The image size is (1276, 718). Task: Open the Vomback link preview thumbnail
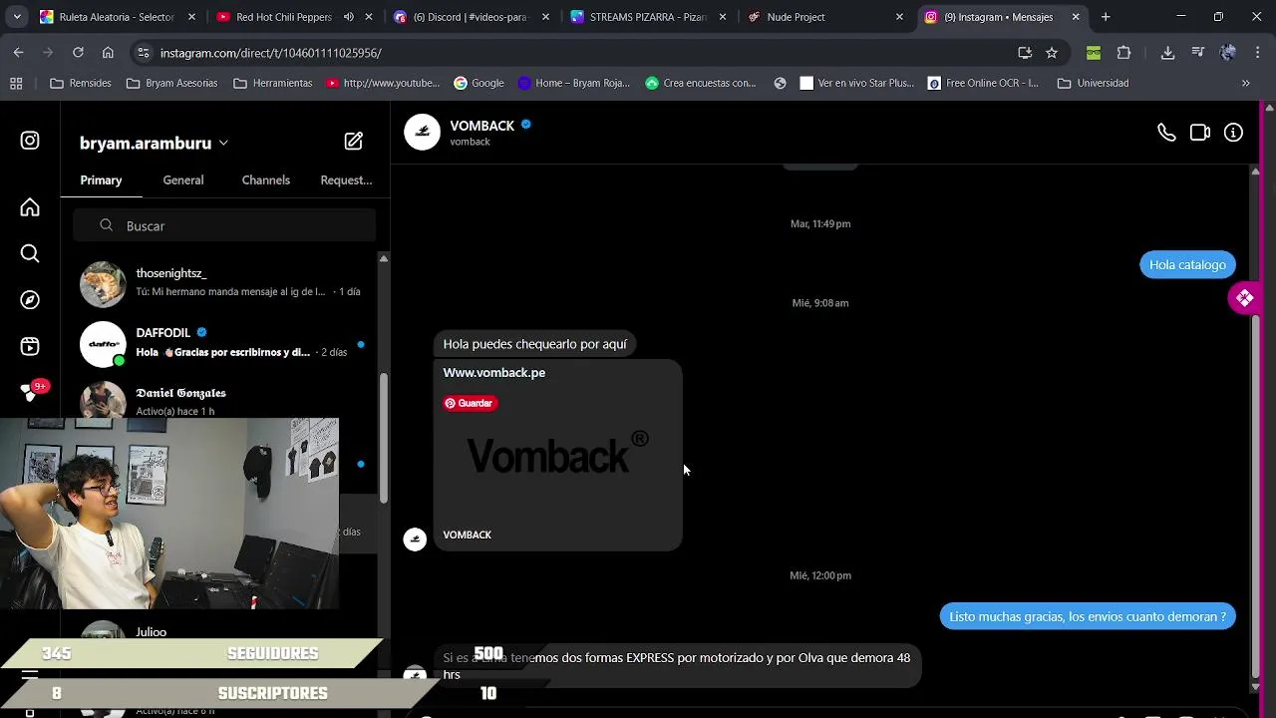(x=558, y=456)
